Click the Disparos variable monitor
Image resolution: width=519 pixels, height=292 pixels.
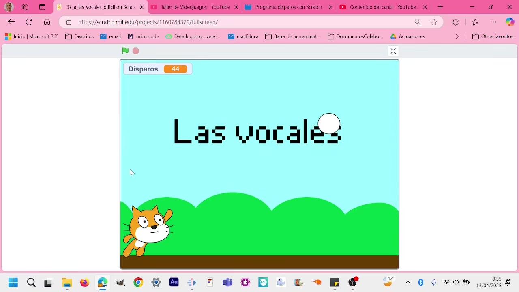tap(158, 69)
